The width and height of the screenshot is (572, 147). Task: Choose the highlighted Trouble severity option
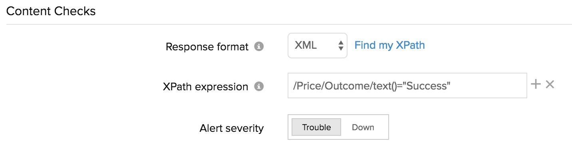pyautogui.click(x=316, y=127)
